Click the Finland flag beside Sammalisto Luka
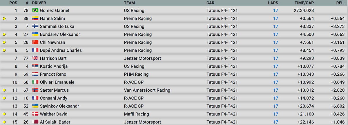The image size is (348, 125). (35, 26)
